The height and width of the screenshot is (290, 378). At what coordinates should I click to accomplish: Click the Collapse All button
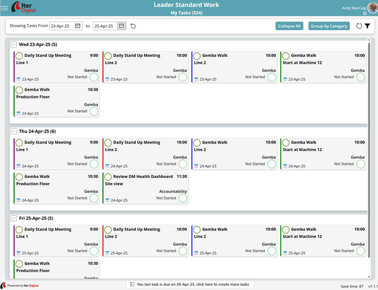pos(289,26)
